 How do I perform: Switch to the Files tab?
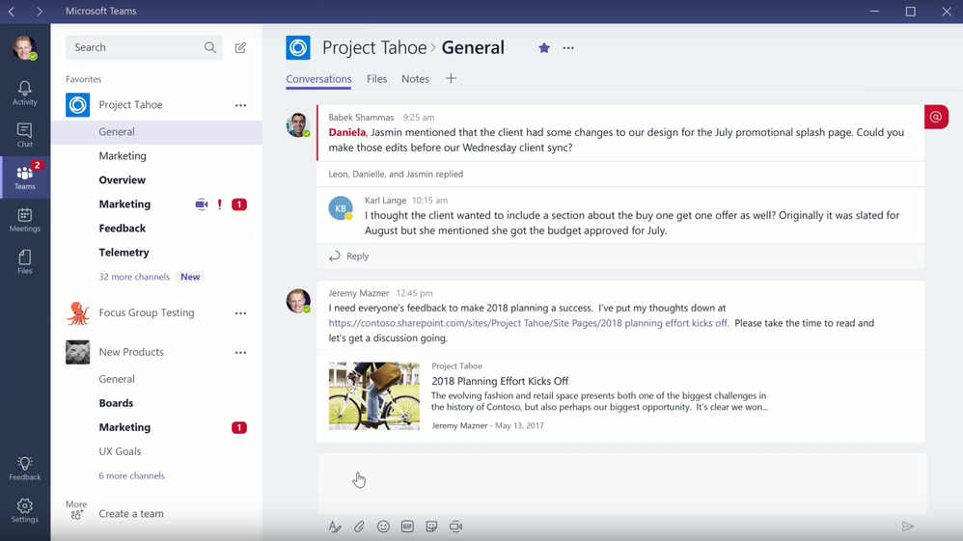click(376, 79)
